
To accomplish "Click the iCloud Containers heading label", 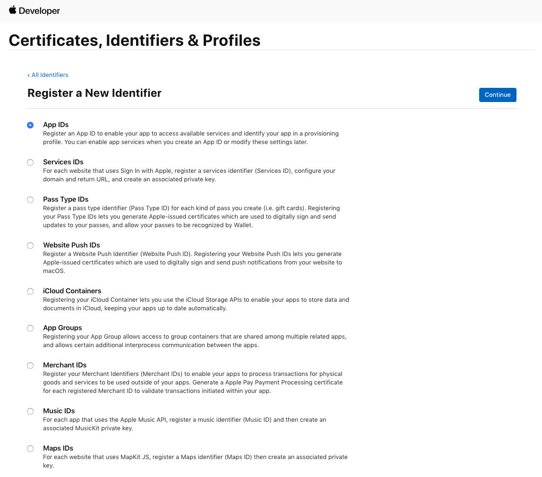I will pos(72,291).
